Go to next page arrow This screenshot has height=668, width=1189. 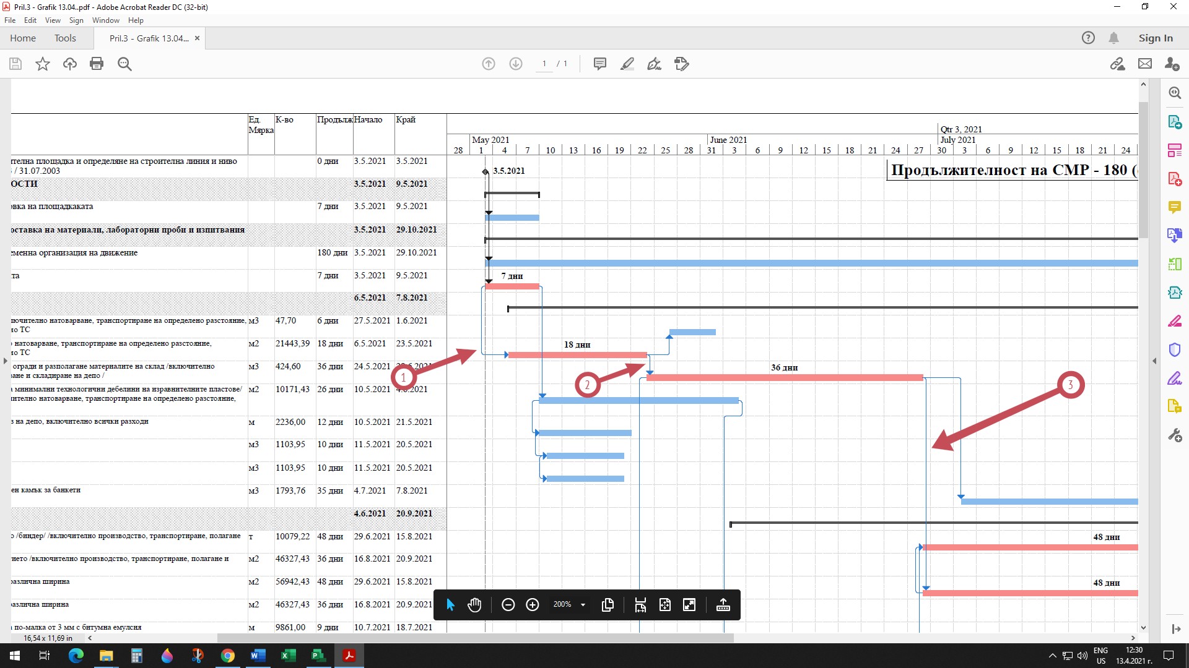point(516,64)
